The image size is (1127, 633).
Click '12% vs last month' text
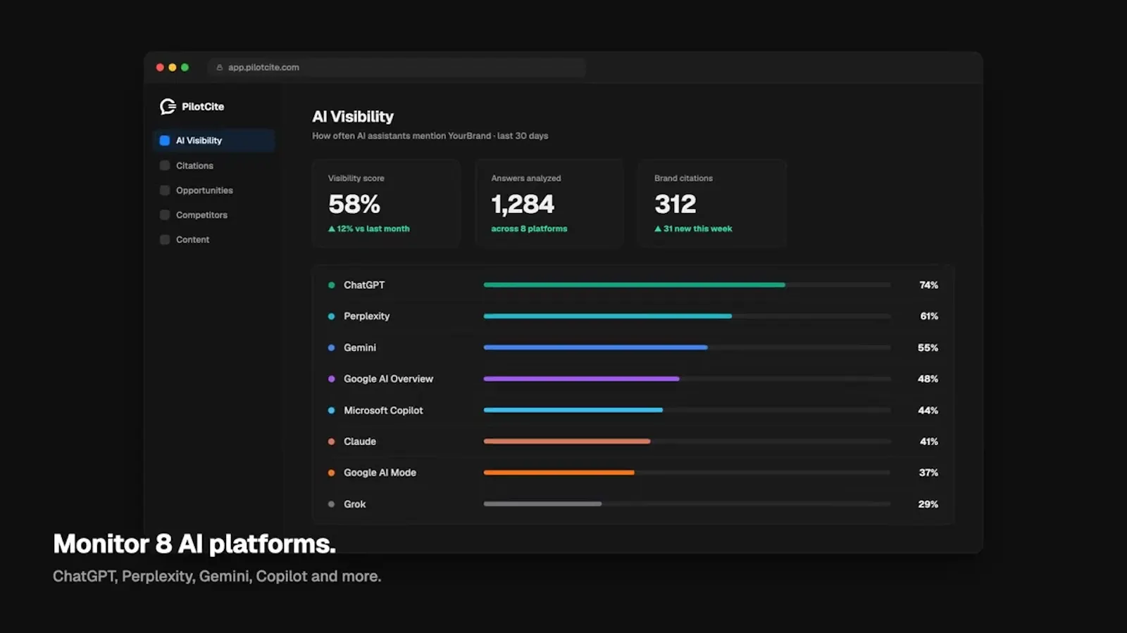click(x=373, y=229)
